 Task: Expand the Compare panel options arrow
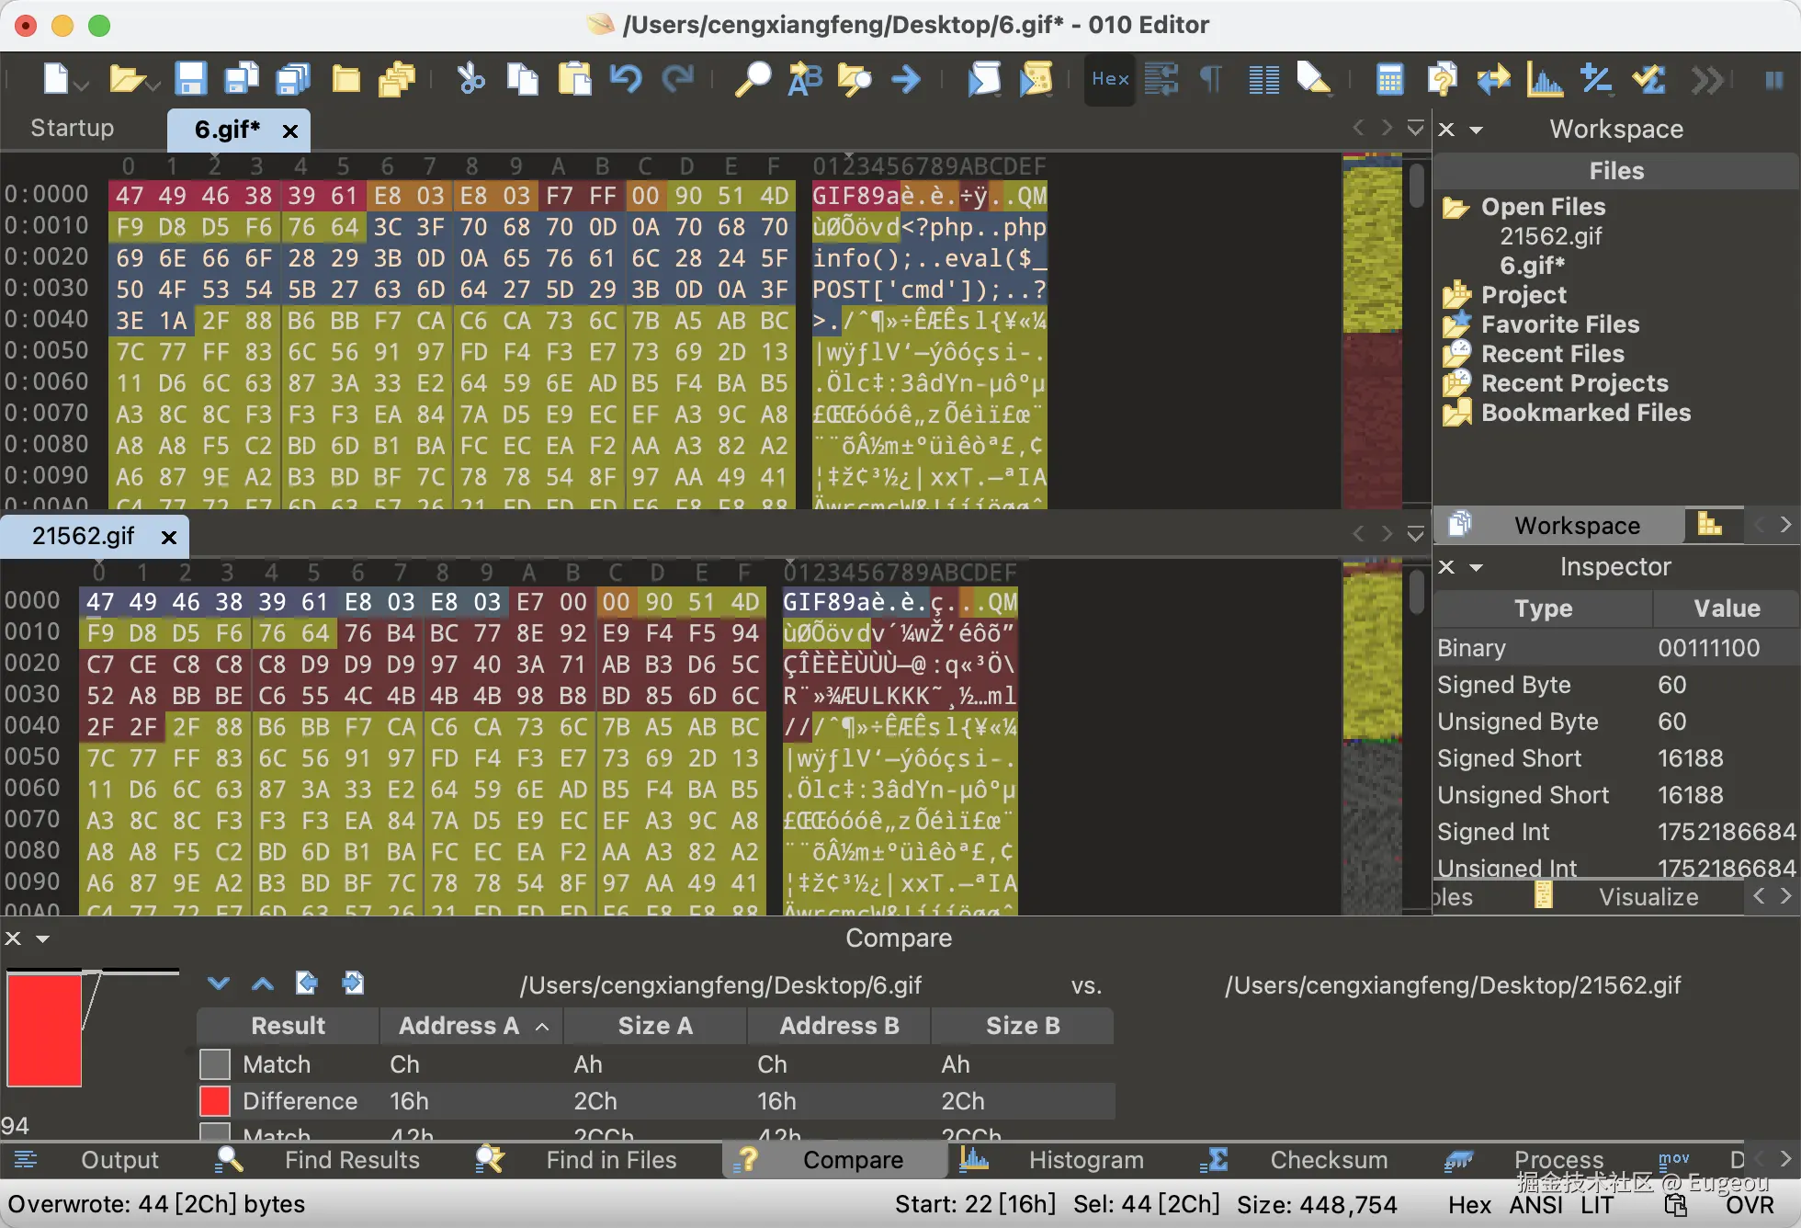pyautogui.click(x=42, y=938)
